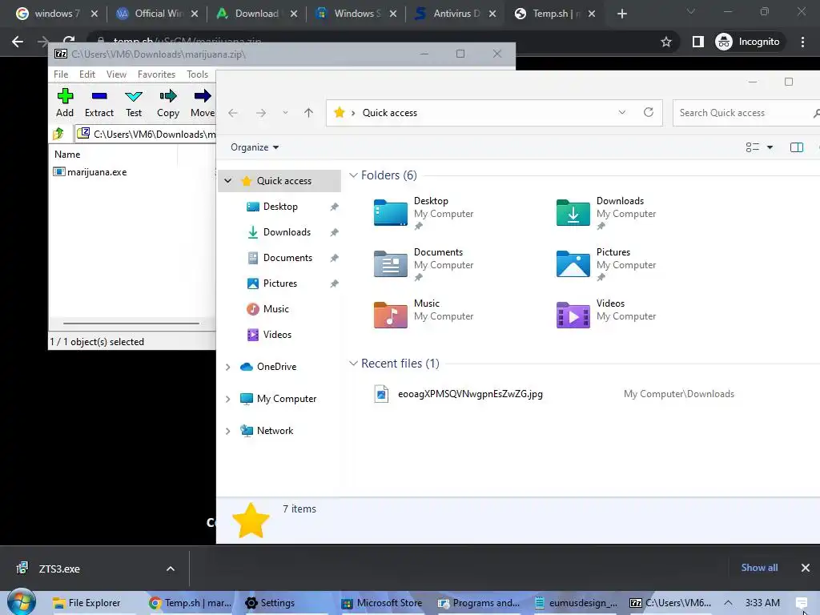Open the View menu in 7-Zip
This screenshot has height=615, width=820.
[116, 74]
